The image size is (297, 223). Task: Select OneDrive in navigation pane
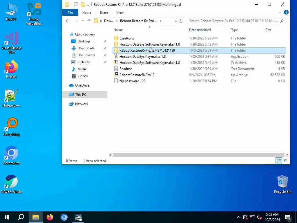(x=82, y=85)
